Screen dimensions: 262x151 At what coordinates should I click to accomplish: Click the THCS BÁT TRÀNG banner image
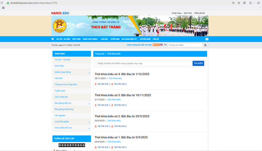tap(130, 26)
